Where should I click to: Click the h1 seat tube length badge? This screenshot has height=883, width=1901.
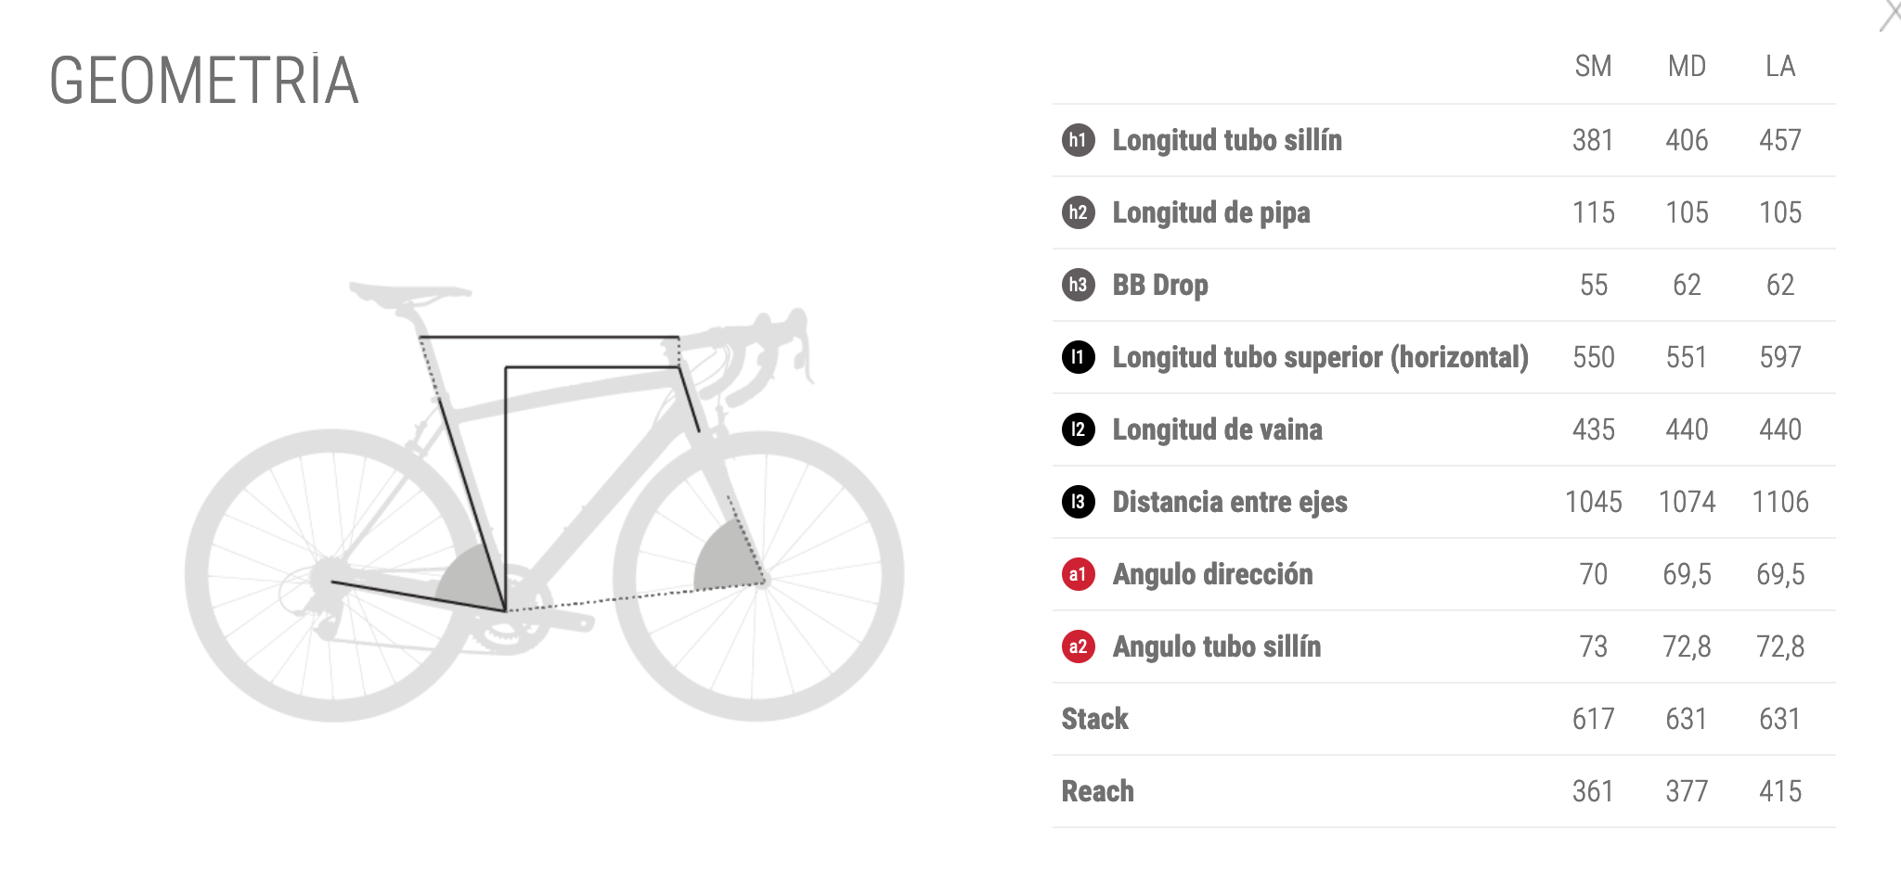tap(1078, 140)
